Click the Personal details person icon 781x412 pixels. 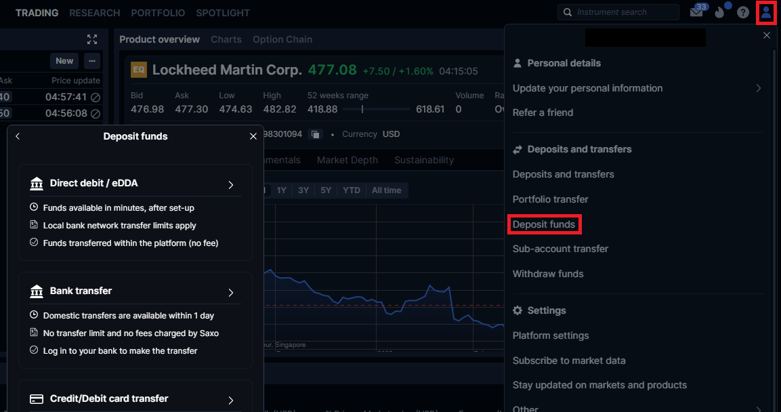point(518,63)
